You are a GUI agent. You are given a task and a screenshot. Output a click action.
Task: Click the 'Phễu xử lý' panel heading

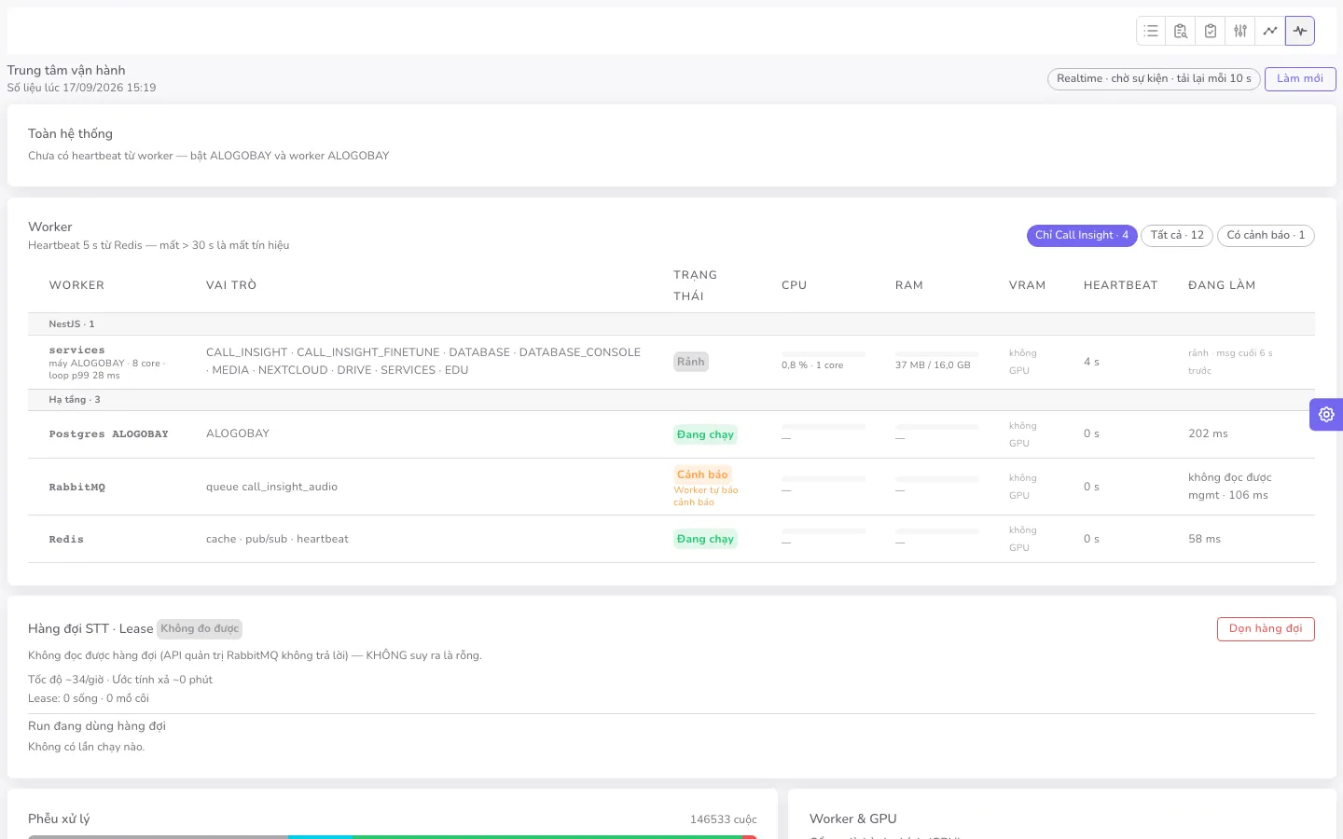(x=59, y=818)
